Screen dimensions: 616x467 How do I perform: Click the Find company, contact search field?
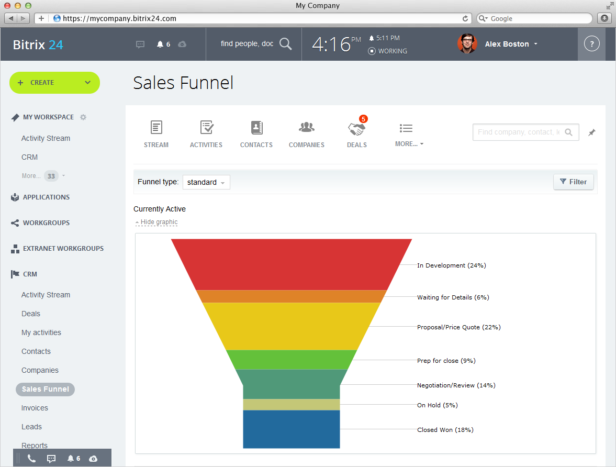(x=518, y=132)
